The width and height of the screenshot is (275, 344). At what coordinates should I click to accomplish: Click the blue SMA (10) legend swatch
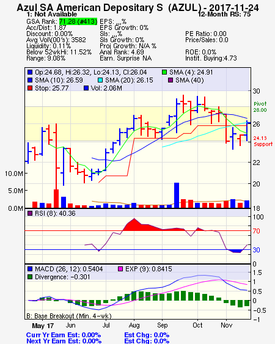point(30,80)
